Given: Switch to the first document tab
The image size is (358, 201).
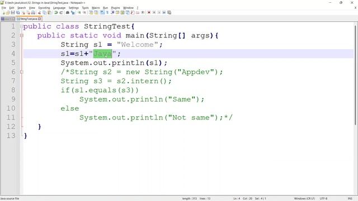Looking at the screenshot, I should [7, 19].
